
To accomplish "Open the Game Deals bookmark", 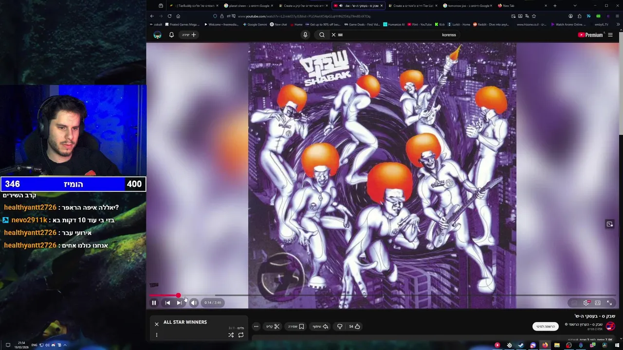I will pos(362,24).
